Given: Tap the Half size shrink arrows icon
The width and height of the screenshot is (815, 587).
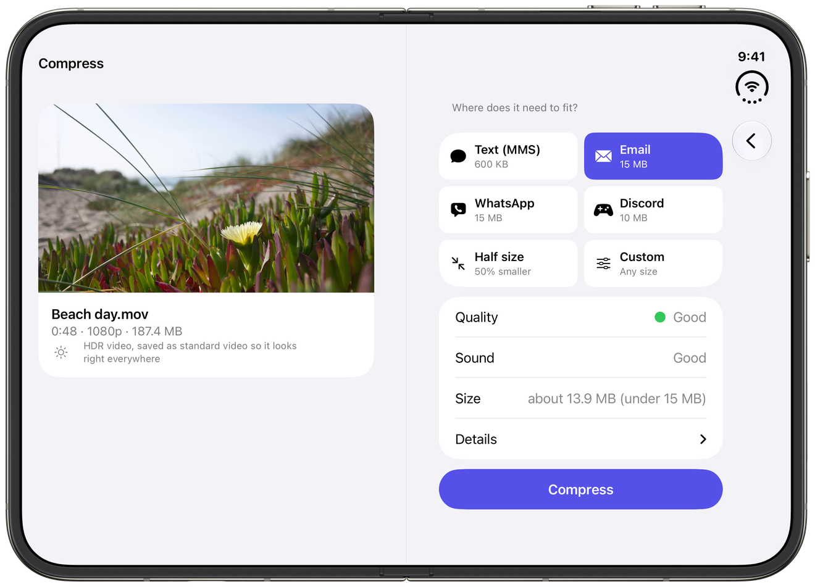Looking at the screenshot, I should coord(458,264).
